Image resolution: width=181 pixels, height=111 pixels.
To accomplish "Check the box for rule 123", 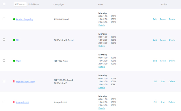I will point(4,40).
